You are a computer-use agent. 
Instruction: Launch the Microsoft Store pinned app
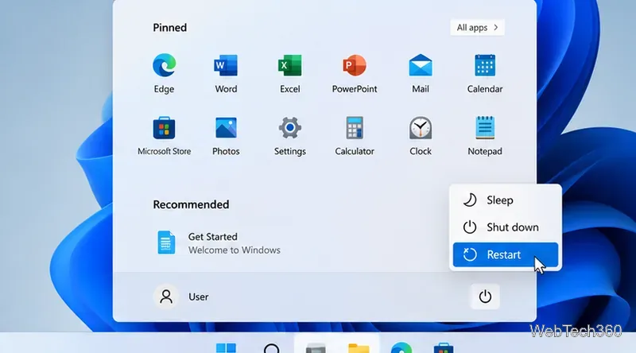(164, 136)
